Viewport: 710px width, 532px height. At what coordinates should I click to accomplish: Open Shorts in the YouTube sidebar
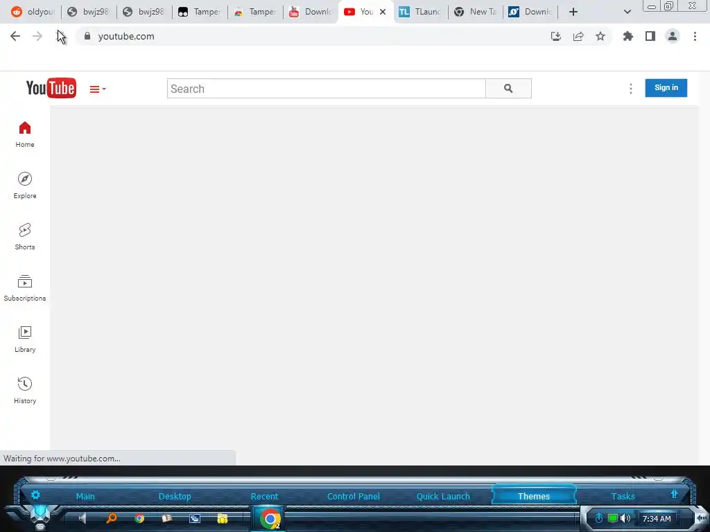[x=25, y=237]
